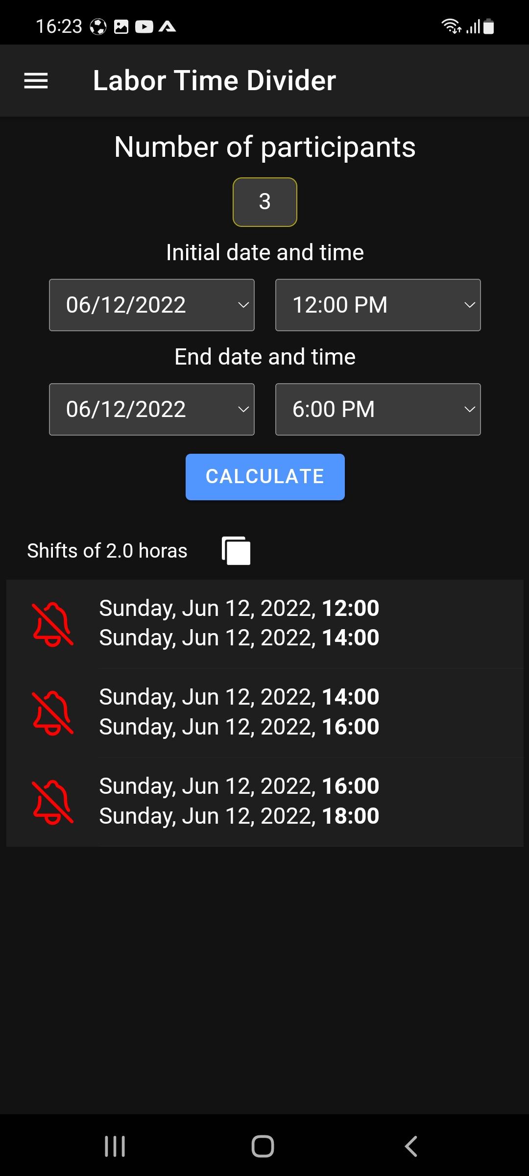The height and width of the screenshot is (1176, 529).
Task: Toggle alarm bell for the 14:00–16:00 shift
Action: (52, 713)
